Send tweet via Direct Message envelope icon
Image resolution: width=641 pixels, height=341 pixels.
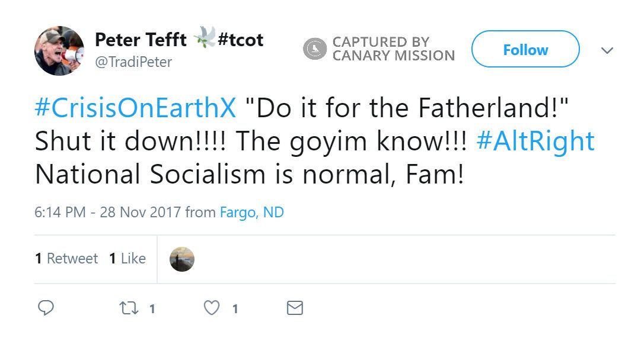(x=295, y=308)
